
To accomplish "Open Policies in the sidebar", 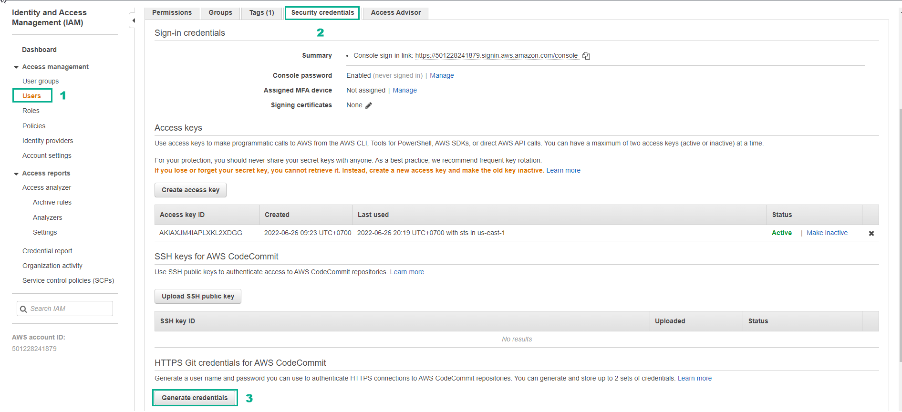I will (x=34, y=126).
